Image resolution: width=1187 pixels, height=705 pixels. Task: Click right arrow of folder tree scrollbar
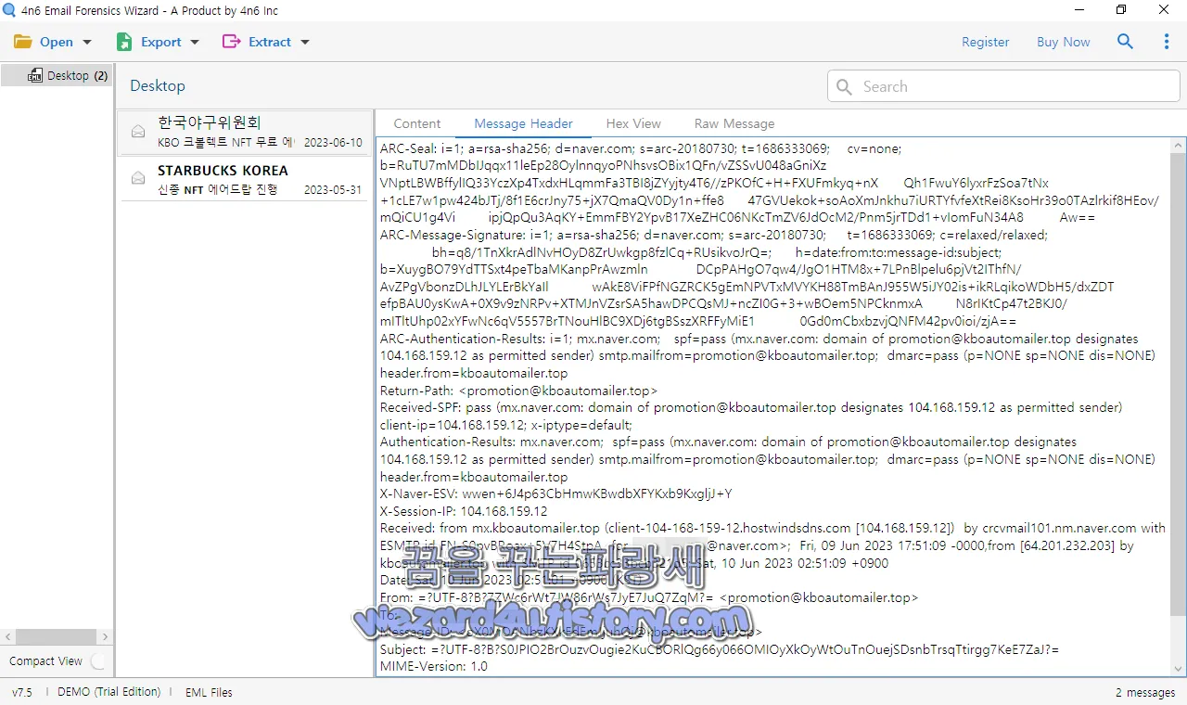pos(105,637)
